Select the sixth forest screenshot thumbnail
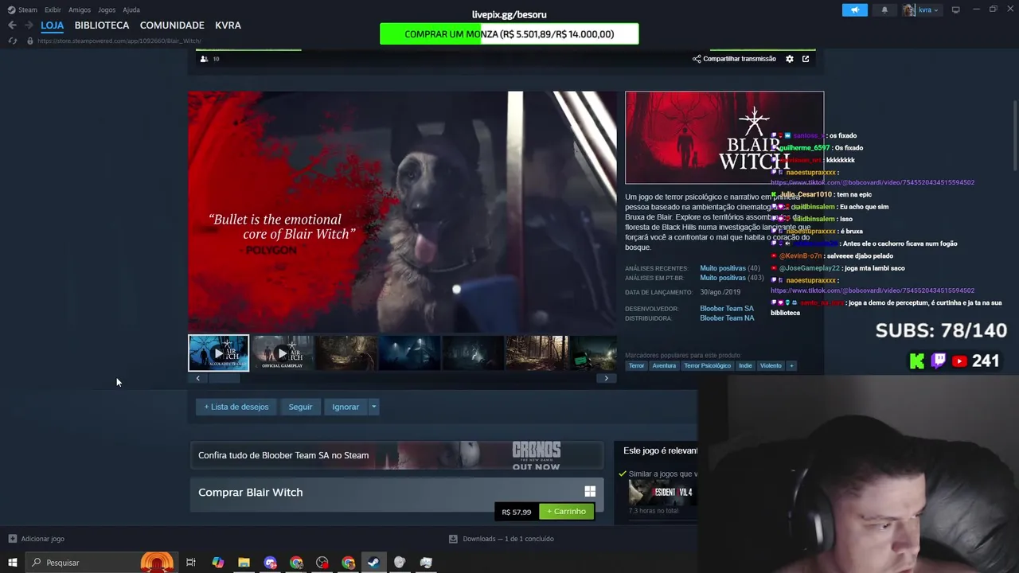 [537, 353]
